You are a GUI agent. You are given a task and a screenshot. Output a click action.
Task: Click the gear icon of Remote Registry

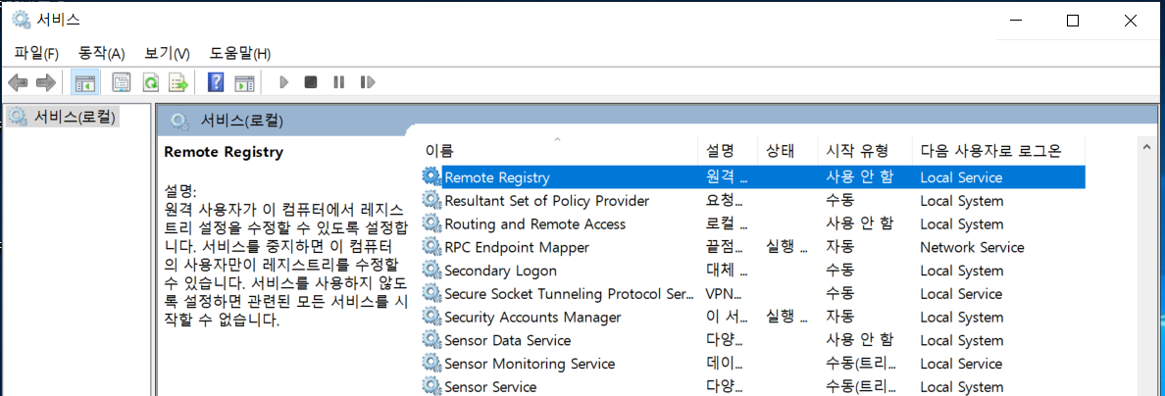(431, 176)
